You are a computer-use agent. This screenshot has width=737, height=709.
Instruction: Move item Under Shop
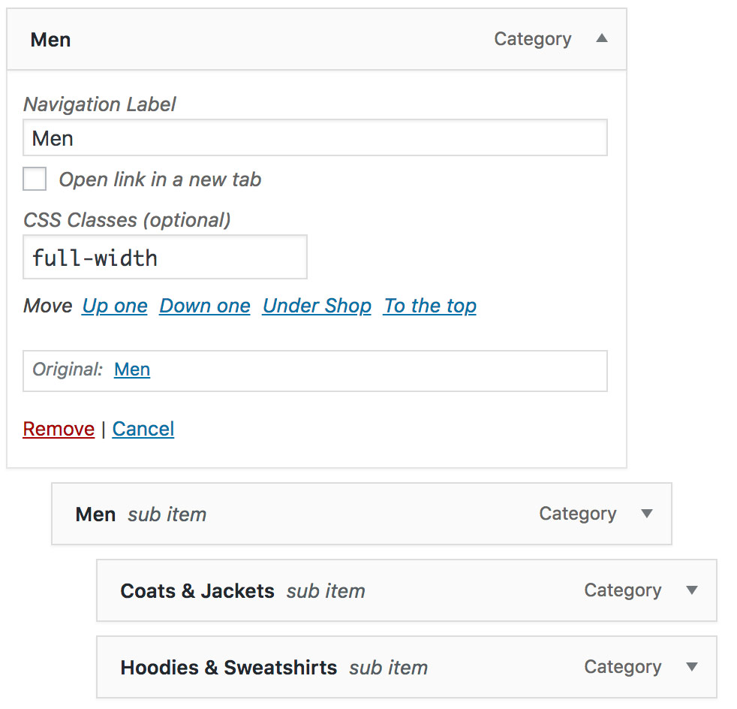317,306
